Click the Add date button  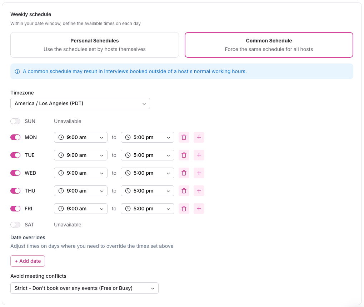point(28,261)
